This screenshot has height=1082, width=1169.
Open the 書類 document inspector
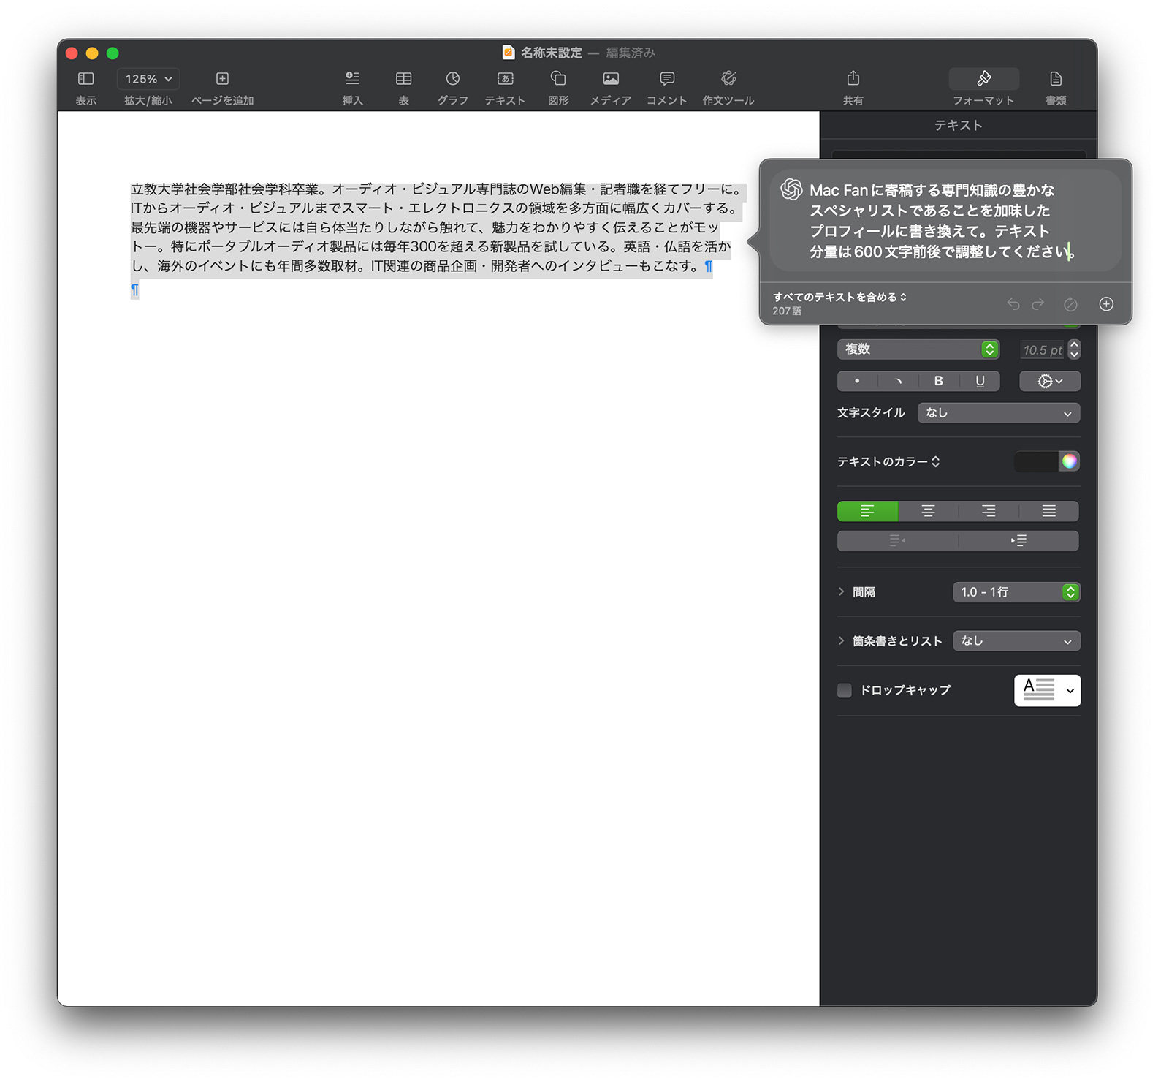(x=1056, y=78)
